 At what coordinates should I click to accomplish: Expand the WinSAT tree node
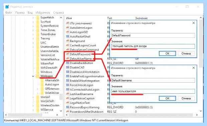click(x=33, y=97)
